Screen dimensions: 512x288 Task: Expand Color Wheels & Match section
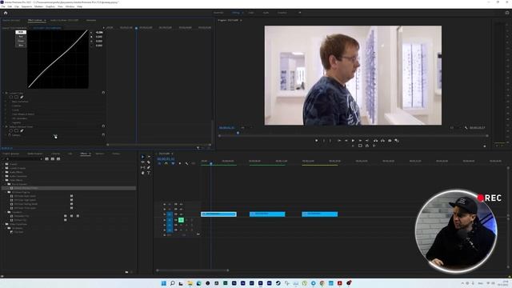(6, 114)
